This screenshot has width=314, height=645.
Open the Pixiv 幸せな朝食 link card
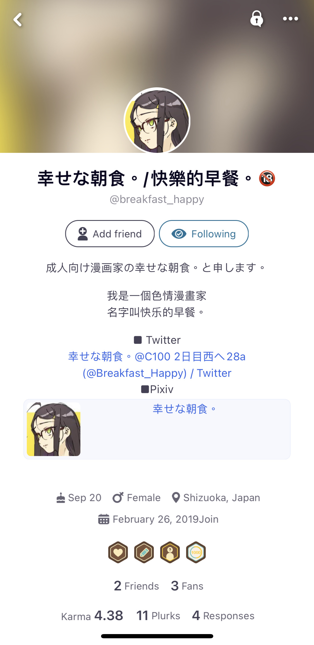click(157, 429)
